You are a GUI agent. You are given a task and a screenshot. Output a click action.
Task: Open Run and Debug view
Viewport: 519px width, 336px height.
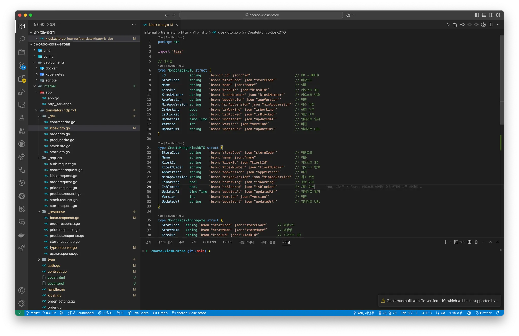(x=22, y=92)
